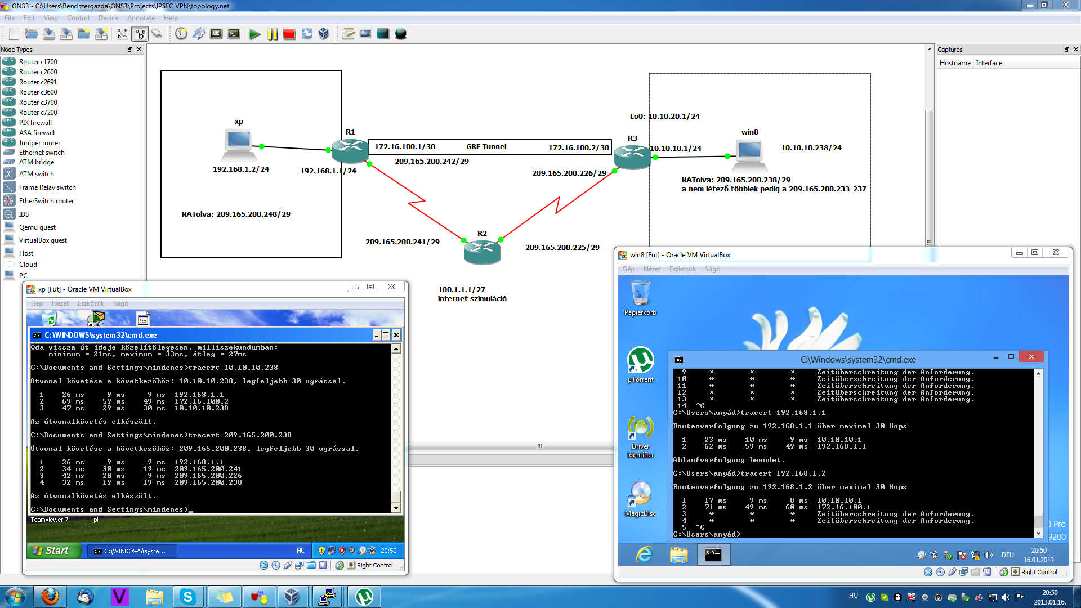This screenshot has width=1081, height=608.
Task: Select Frame Relay switch node type
Action: click(x=47, y=187)
